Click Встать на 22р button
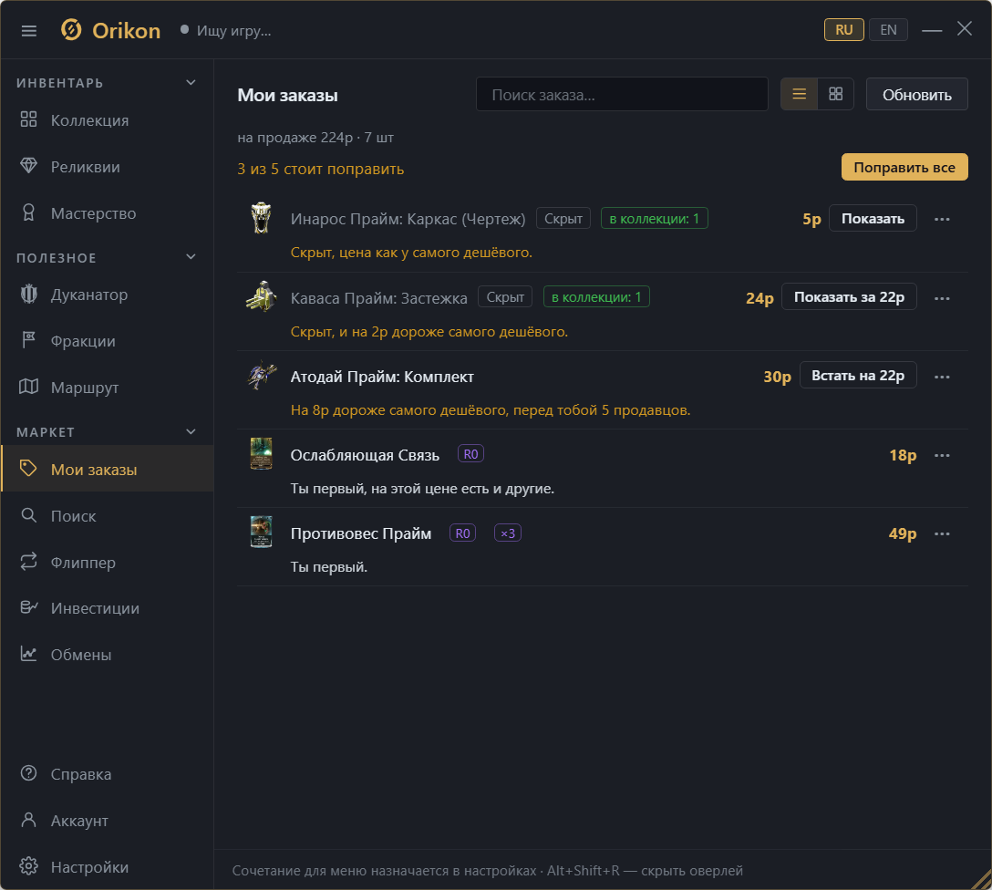The height and width of the screenshot is (890, 992). click(858, 375)
